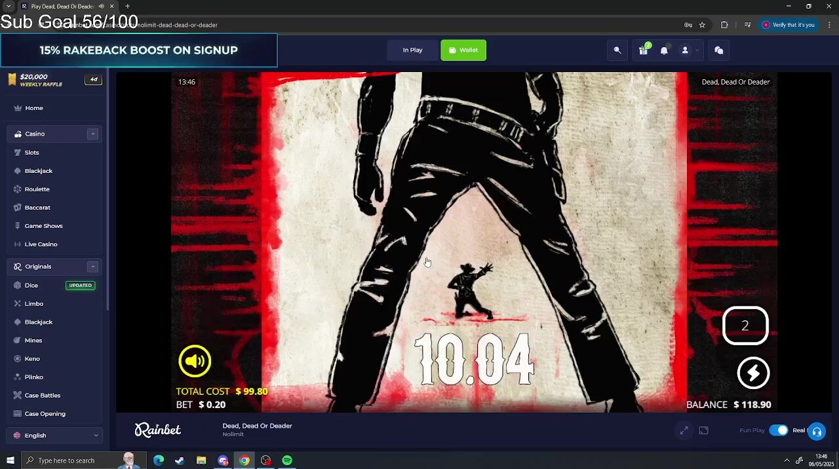Open the tab search dropdown arrow
The image size is (839, 469).
[x=9, y=7]
